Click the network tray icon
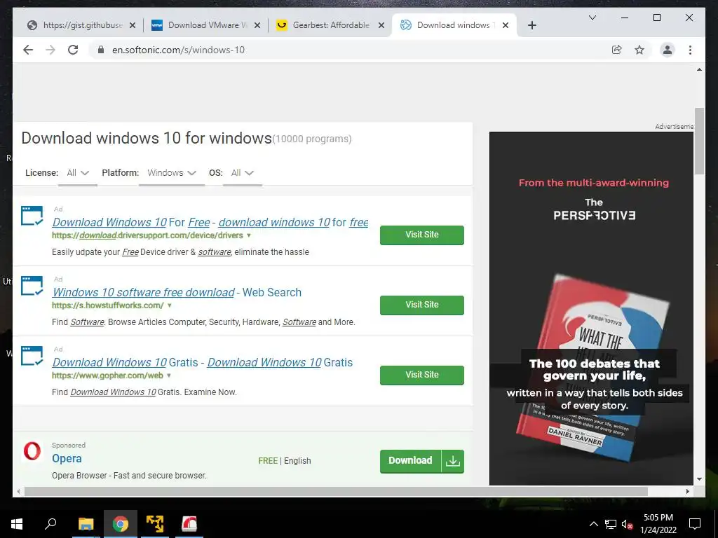Screen dimensions: 718x538 coord(611,524)
